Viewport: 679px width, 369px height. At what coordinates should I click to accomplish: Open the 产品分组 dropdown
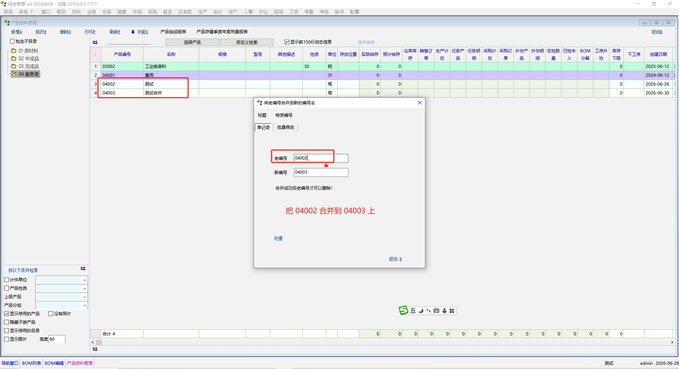85,305
